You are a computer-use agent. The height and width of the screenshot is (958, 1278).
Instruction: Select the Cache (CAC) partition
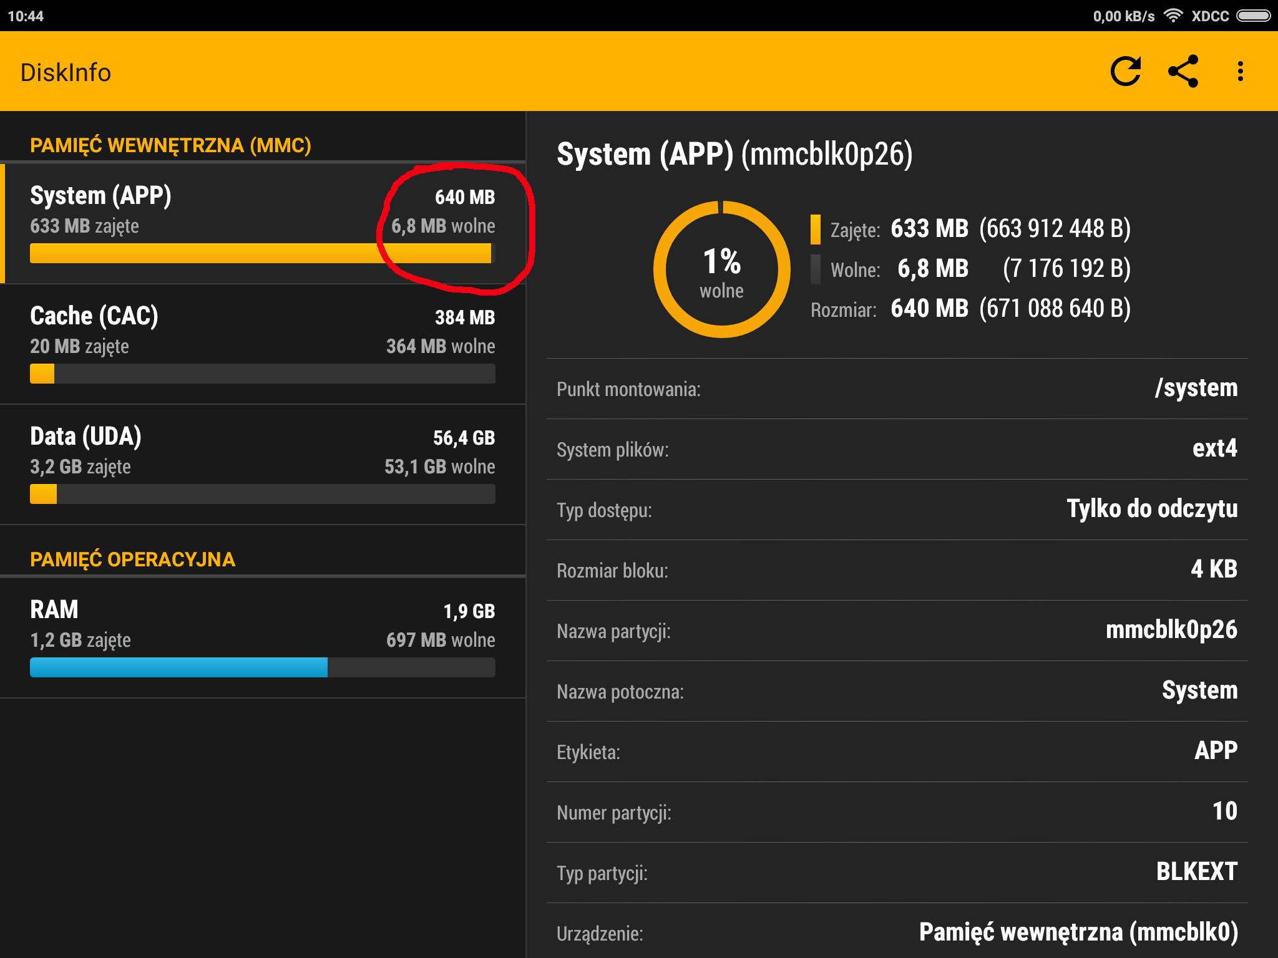[x=262, y=344]
